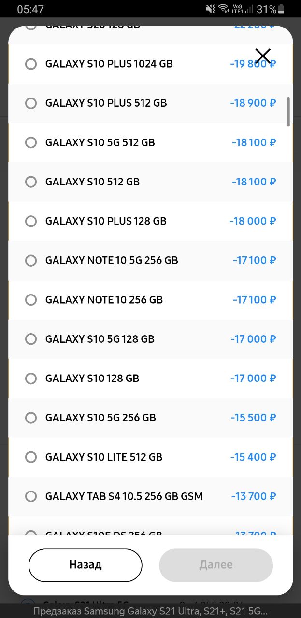
Task: Select Galaxy S10 512 GB radio button
Action: pyautogui.click(x=31, y=182)
